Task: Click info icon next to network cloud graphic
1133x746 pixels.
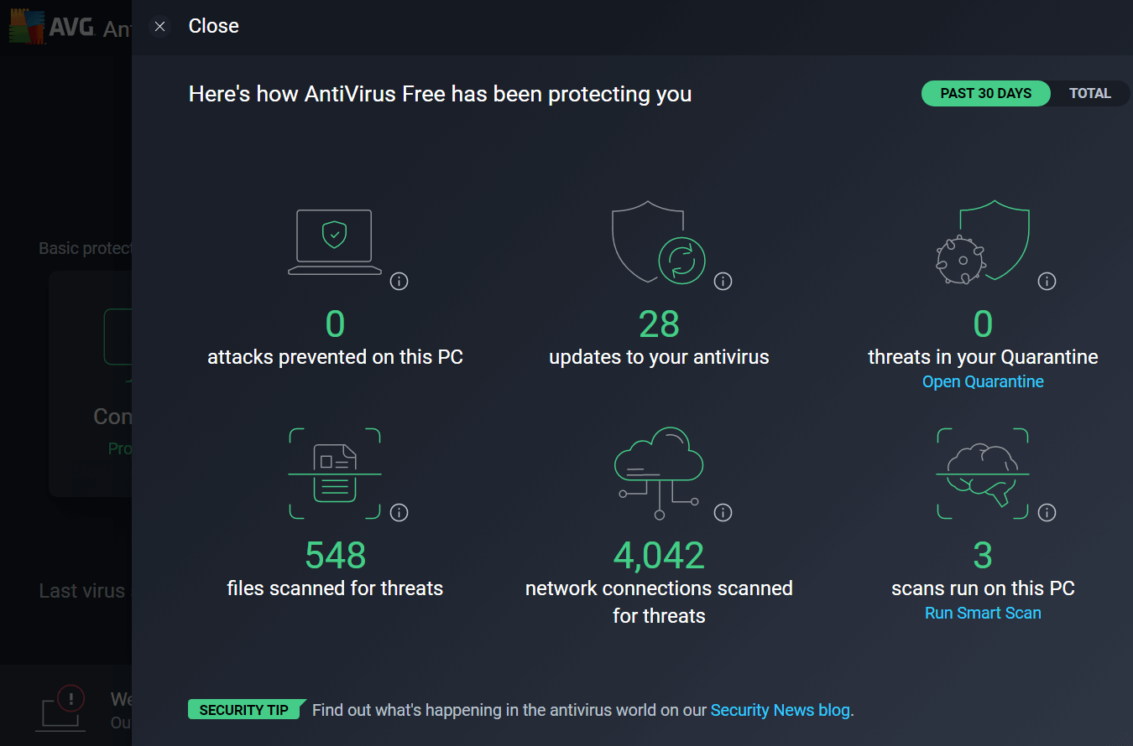Action: [x=723, y=512]
